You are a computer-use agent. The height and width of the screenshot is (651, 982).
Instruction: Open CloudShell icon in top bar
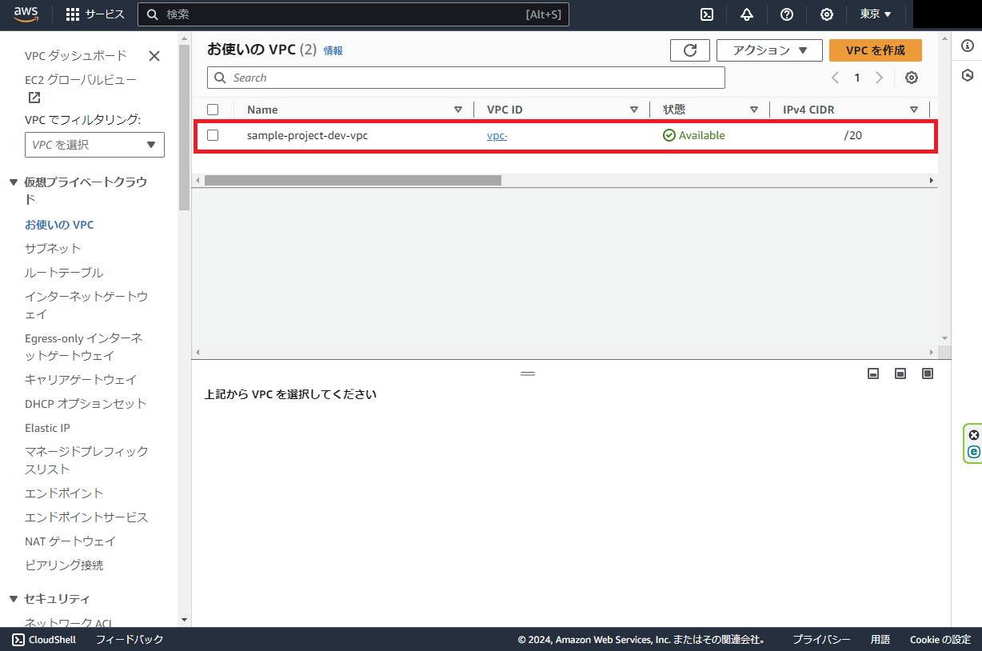[x=707, y=14]
